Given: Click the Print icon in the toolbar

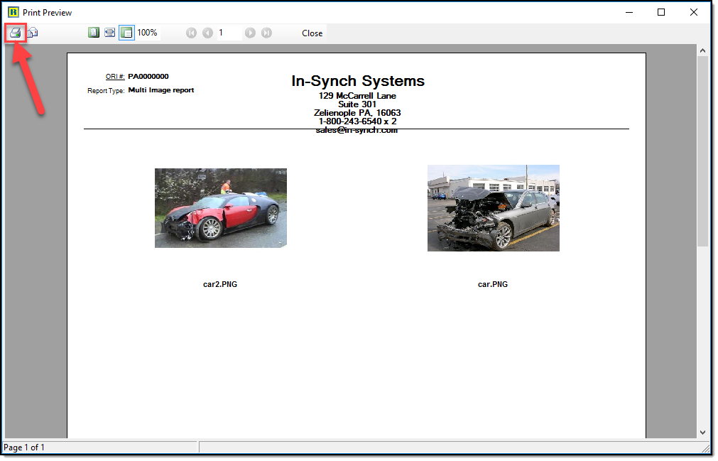Looking at the screenshot, I should [16, 33].
